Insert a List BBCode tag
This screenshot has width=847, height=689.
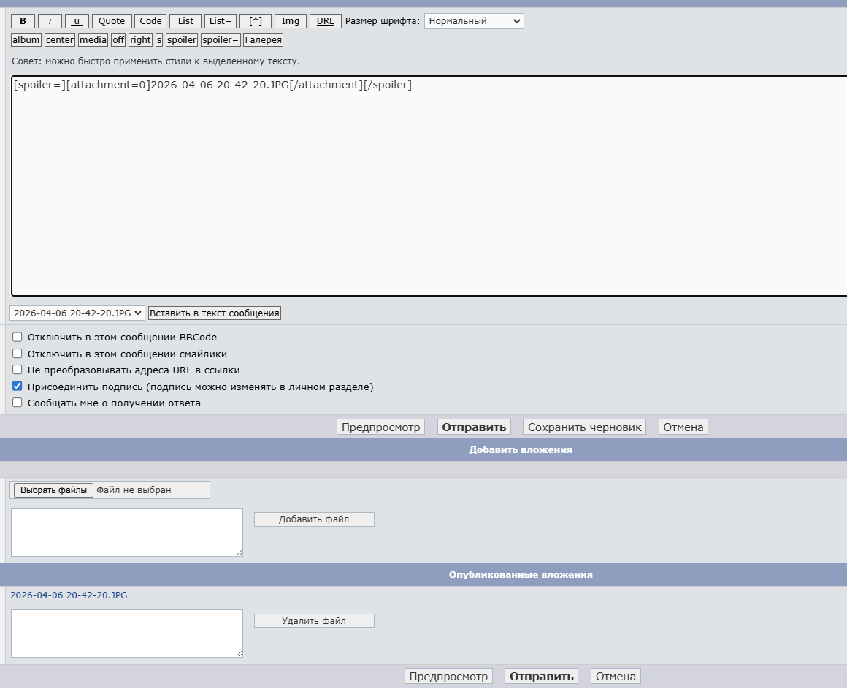click(185, 21)
